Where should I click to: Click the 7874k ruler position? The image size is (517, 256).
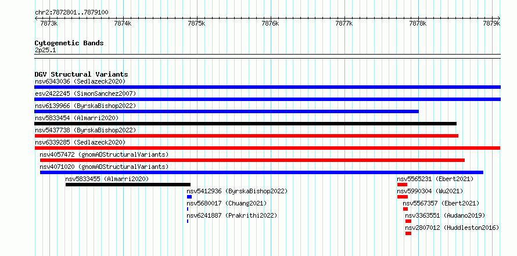point(123,23)
